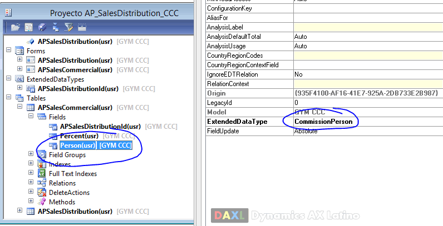Select the Relations tree label

click(62, 183)
